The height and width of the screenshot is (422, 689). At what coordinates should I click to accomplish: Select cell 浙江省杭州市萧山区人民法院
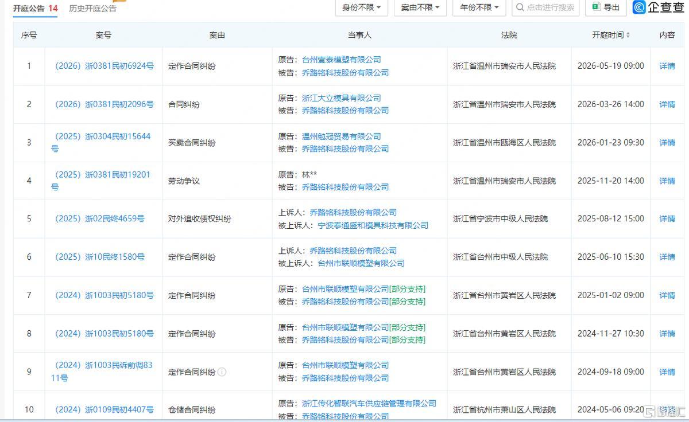[505, 409]
